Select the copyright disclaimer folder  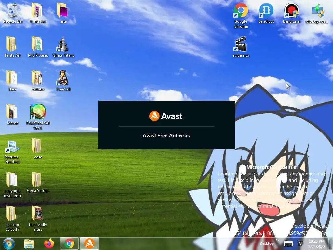(13, 185)
